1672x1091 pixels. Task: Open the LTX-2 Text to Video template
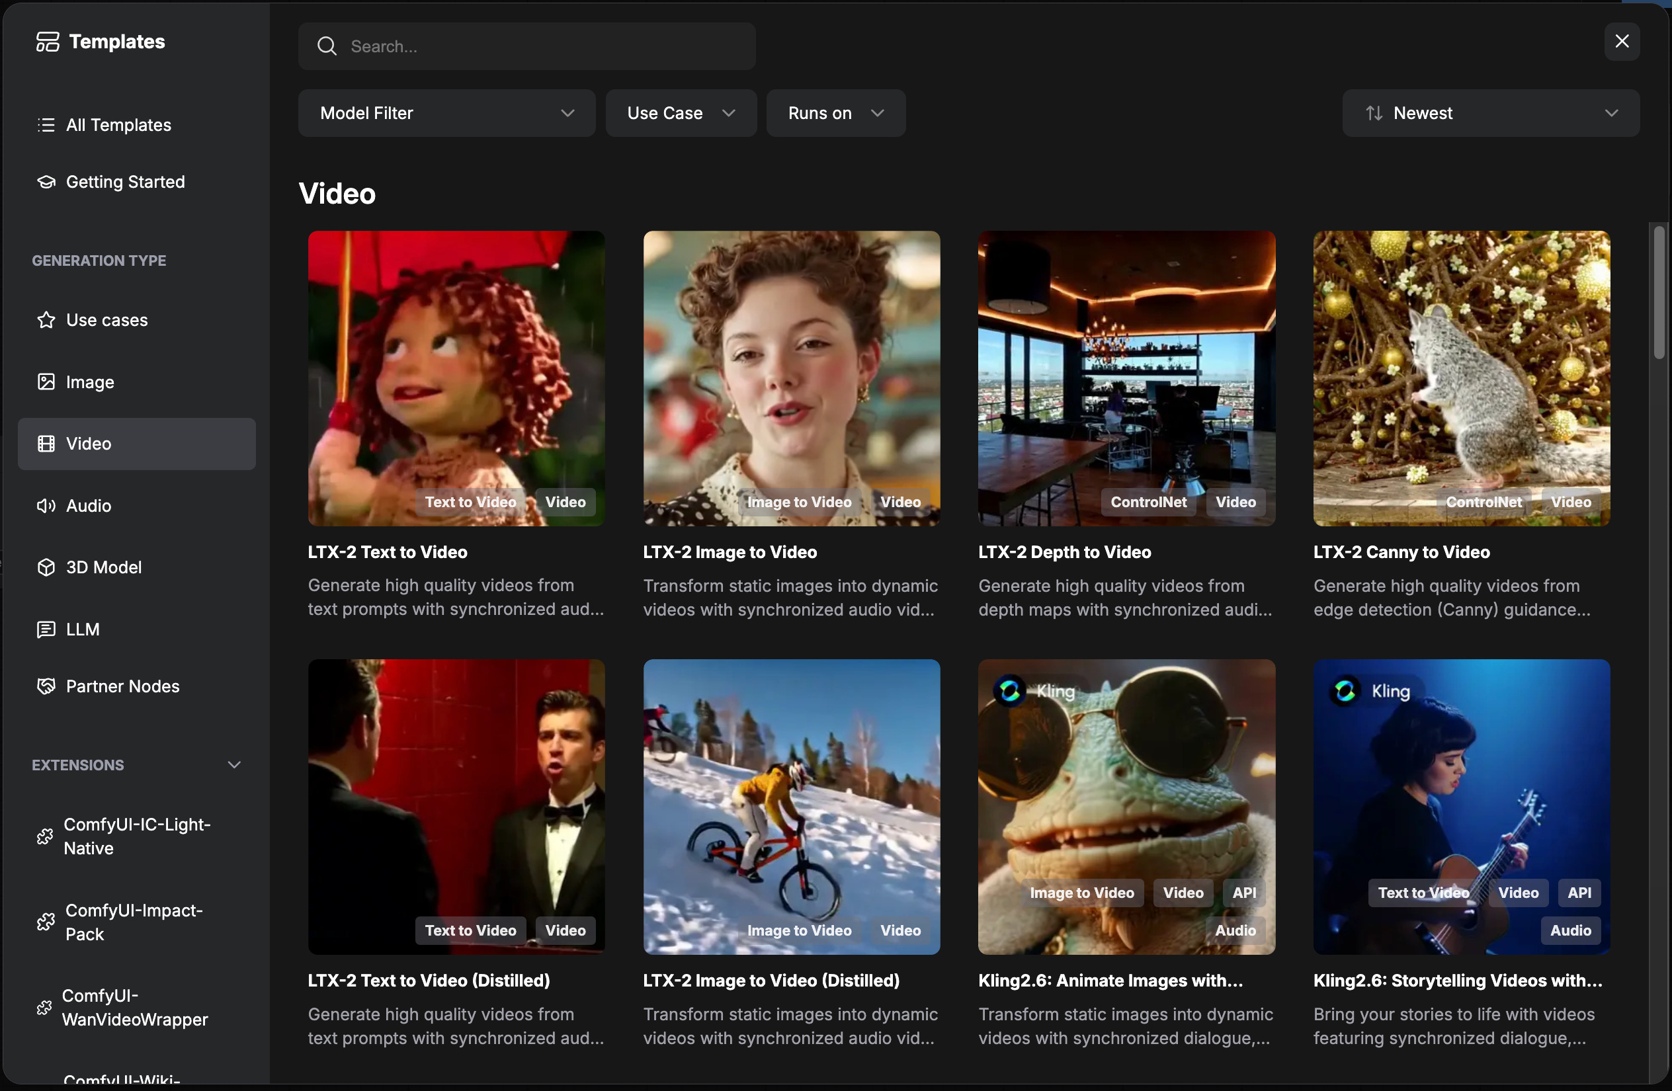click(x=455, y=378)
